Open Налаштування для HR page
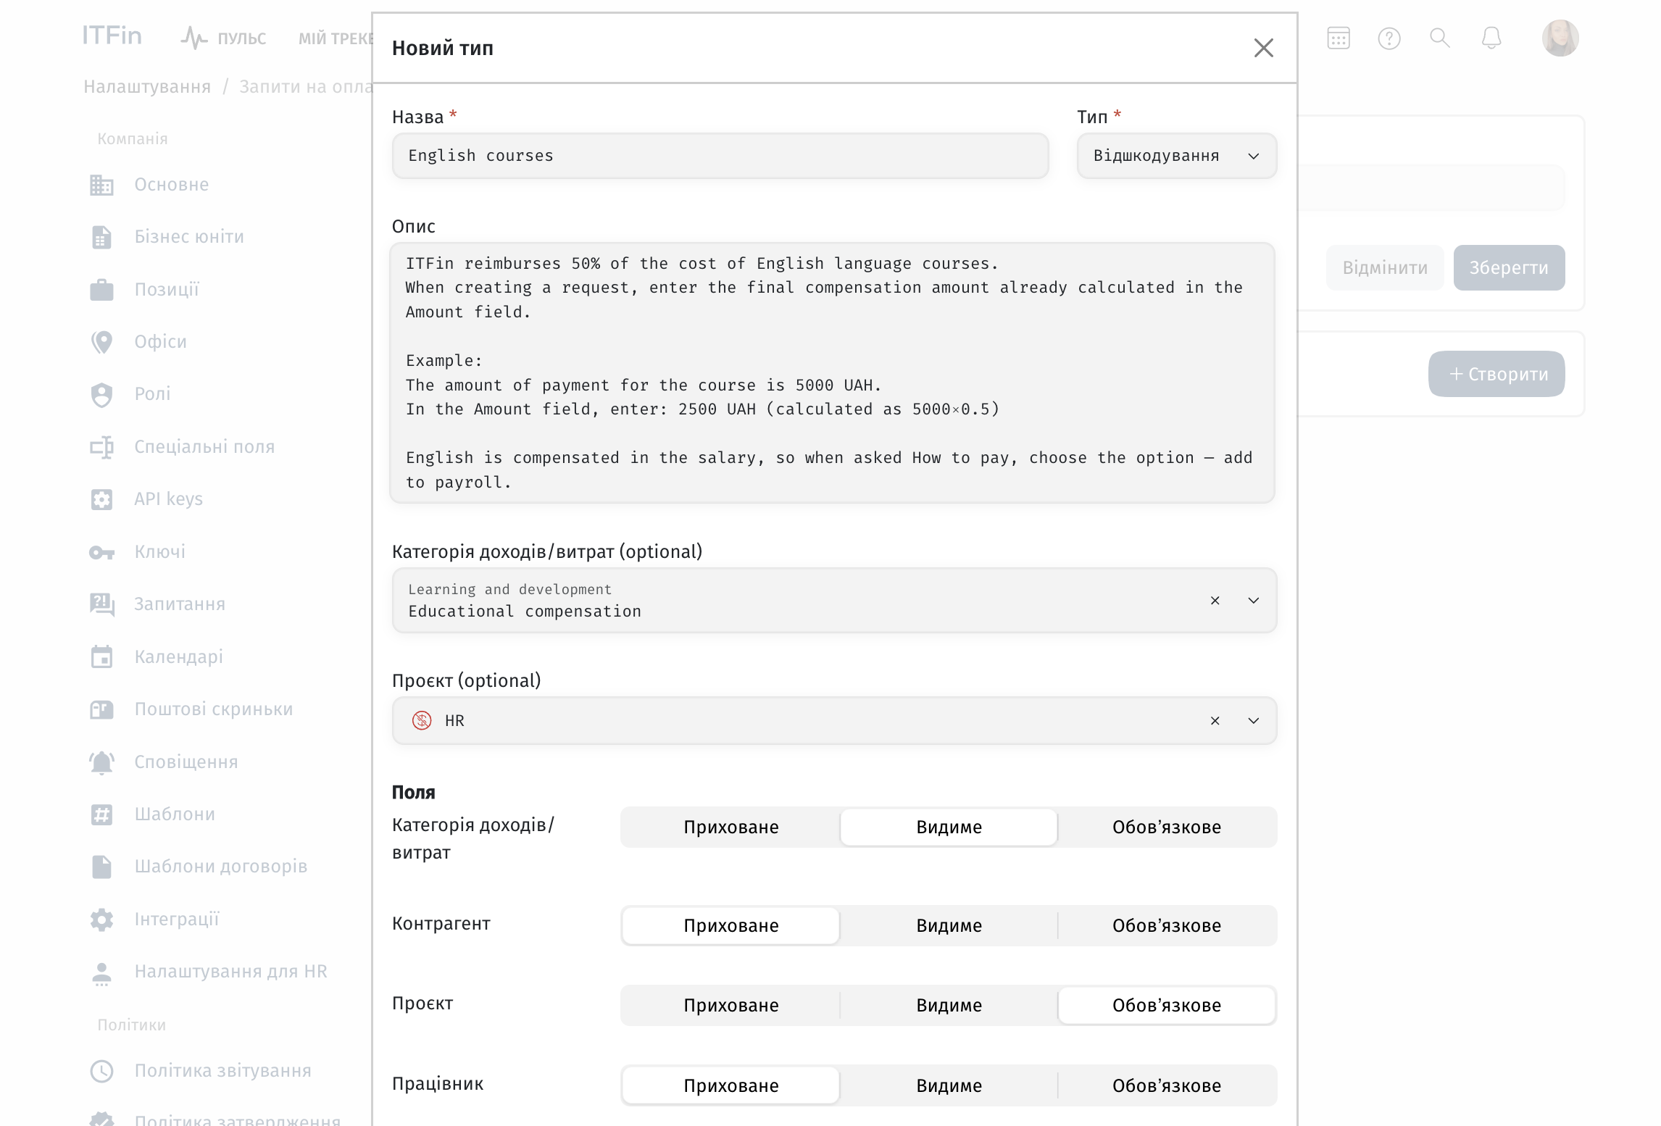 (x=231, y=972)
